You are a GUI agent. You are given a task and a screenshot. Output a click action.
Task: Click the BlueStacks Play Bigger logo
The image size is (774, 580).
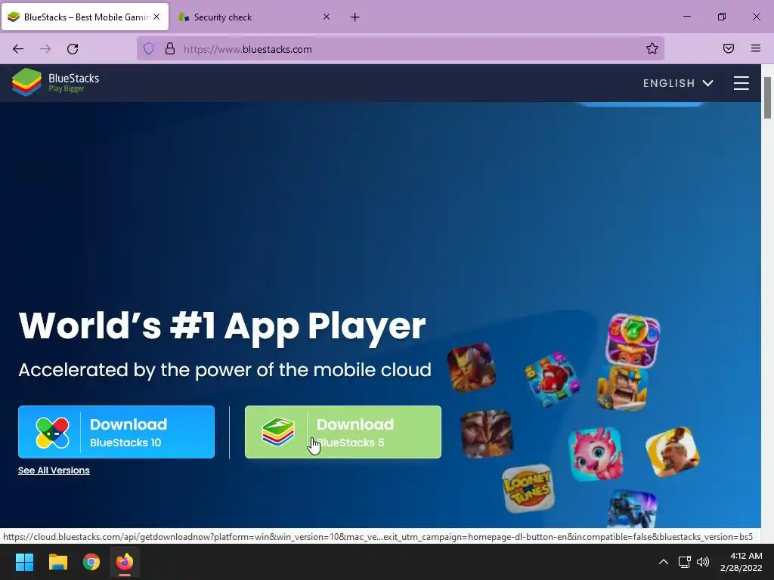[55, 82]
